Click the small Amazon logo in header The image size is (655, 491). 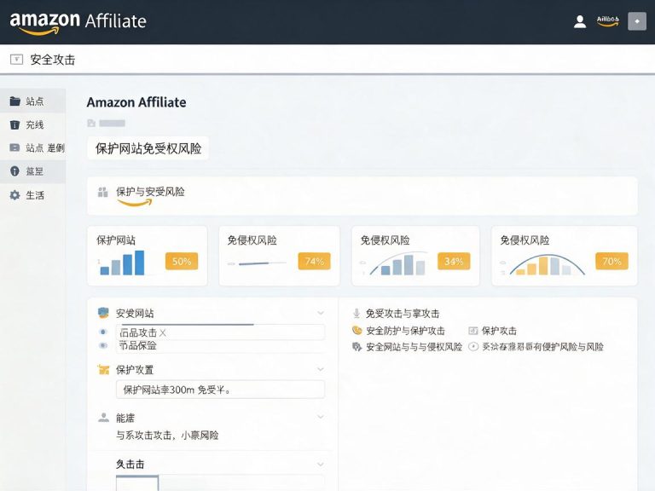click(x=608, y=20)
